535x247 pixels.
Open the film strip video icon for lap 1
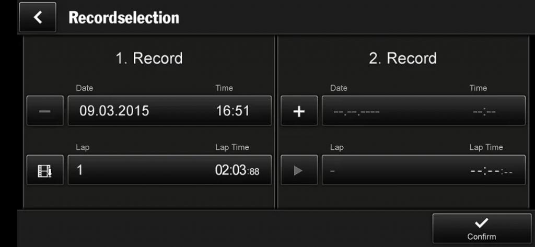coord(45,170)
